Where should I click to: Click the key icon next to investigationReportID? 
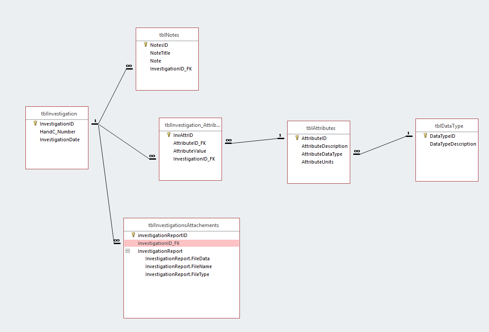(133, 235)
